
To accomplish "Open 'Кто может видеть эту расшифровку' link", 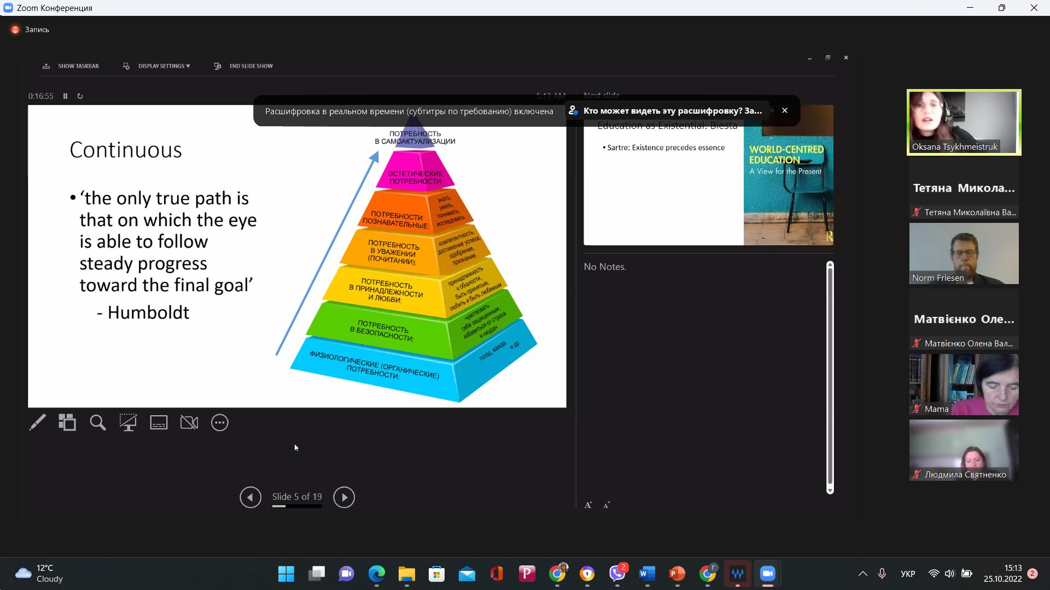I will (672, 111).
